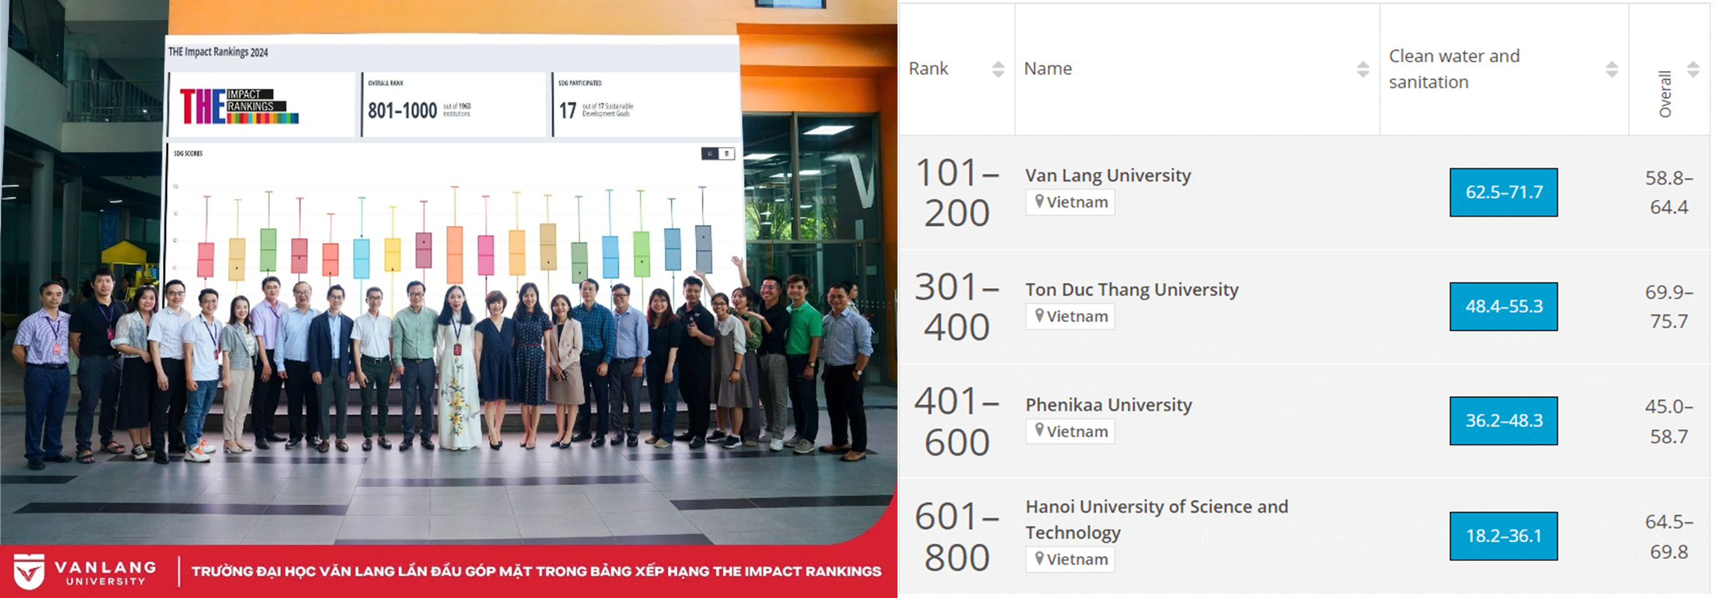Open Hanoi University of Science and Technology link
The width and height of the screenshot is (1715, 598).
tap(1156, 519)
